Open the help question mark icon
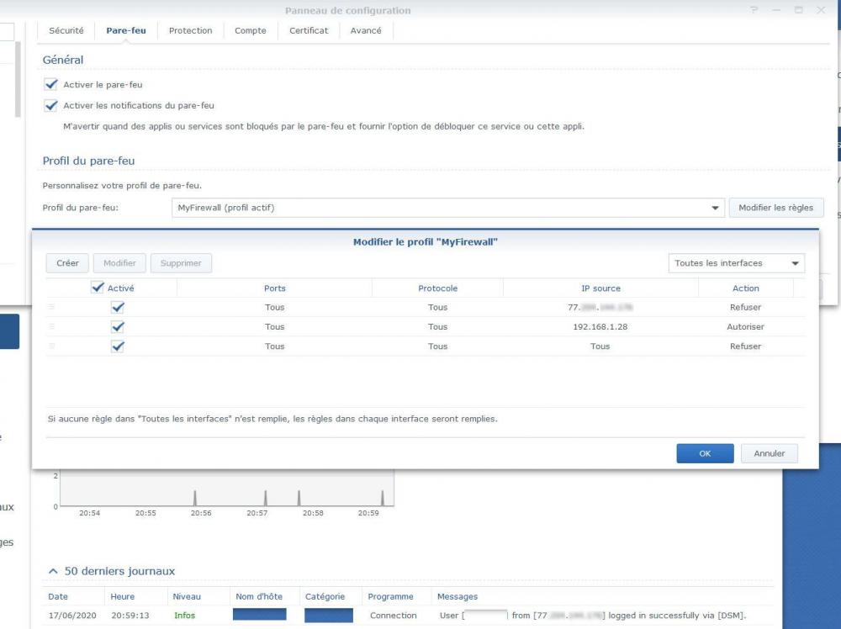Image resolution: width=841 pixels, height=629 pixels. coord(754,10)
